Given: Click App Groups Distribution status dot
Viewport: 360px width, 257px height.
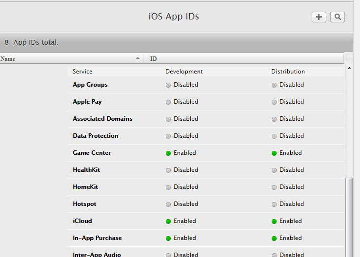Looking at the screenshot, I should [274, 85].
